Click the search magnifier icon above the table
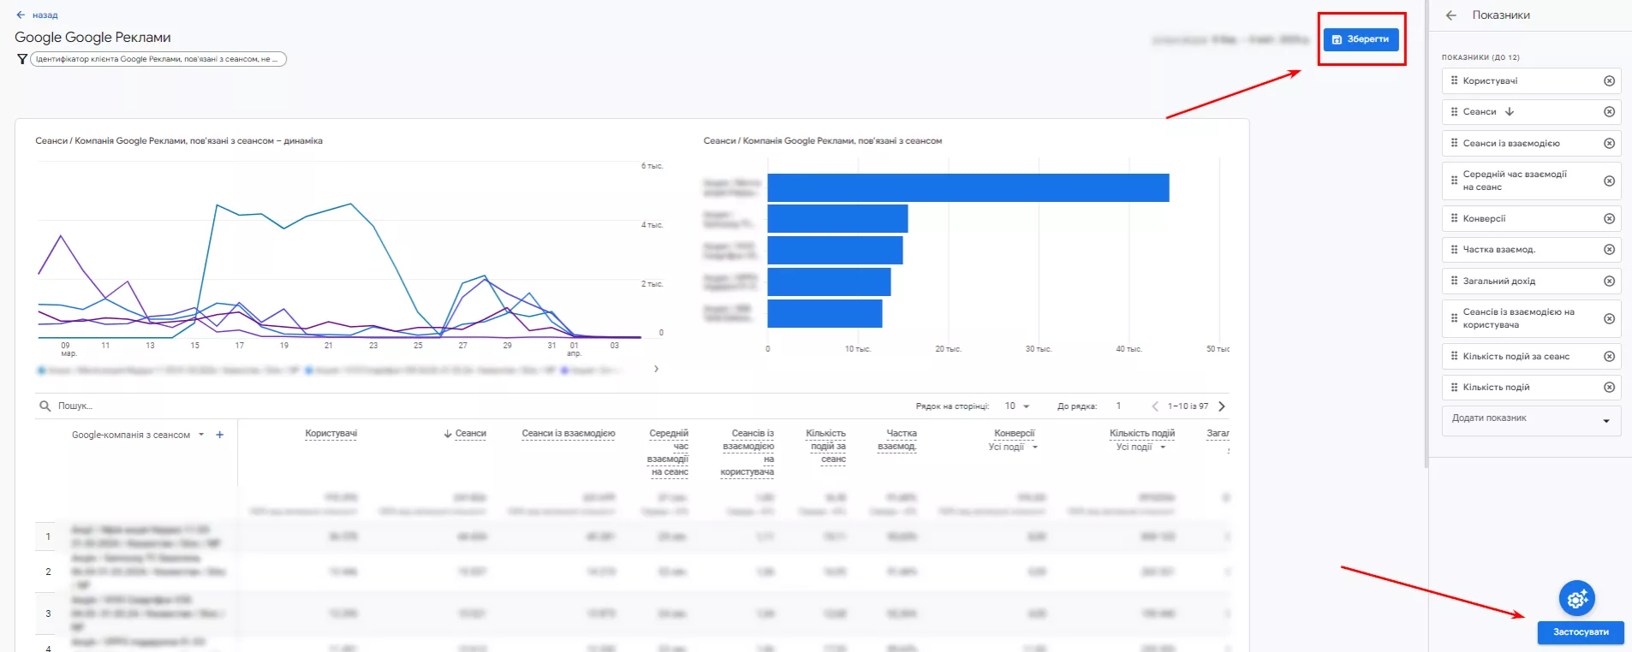The image size is (1632, 652). click(x=45, y=406)
